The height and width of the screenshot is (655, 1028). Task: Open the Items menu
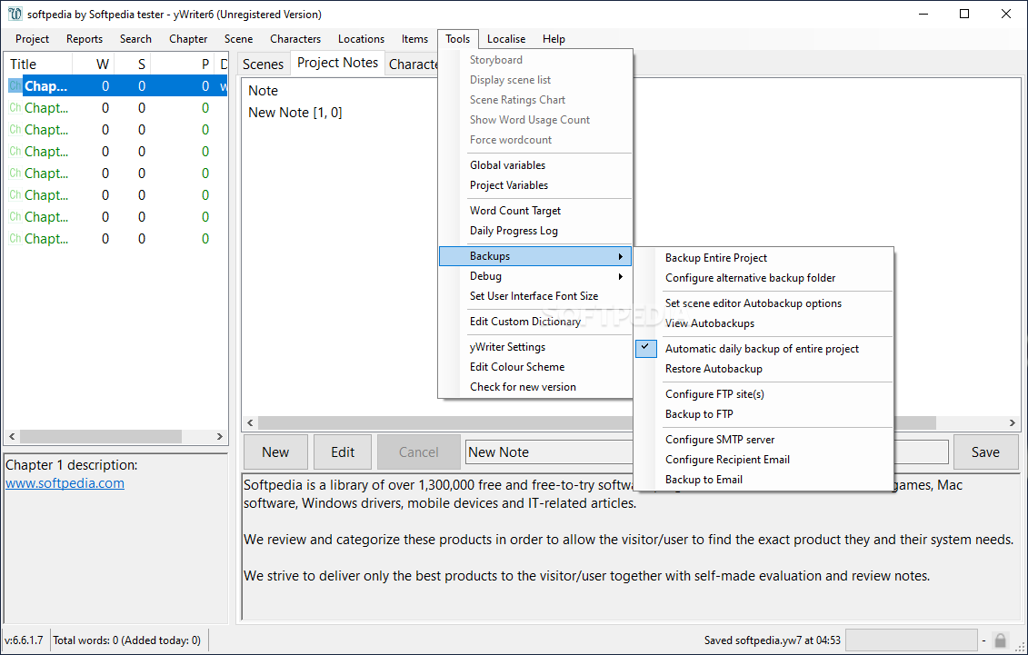415,39
